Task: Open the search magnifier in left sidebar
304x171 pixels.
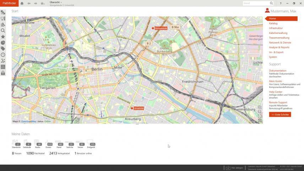Action: [3, 31]
